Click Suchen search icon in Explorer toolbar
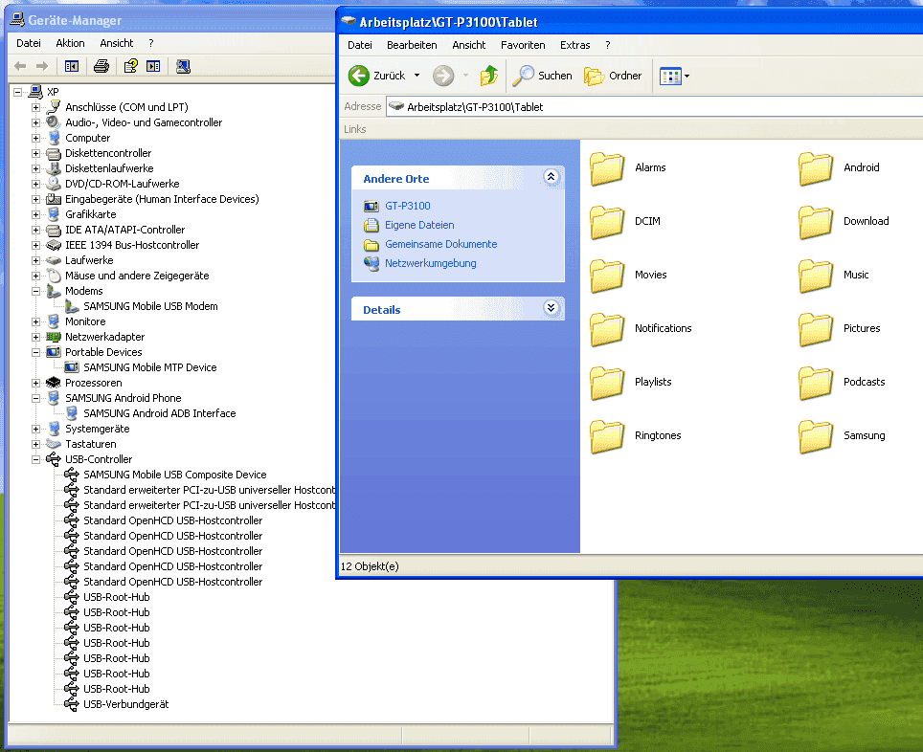923x752 pixels. (542, 76)
